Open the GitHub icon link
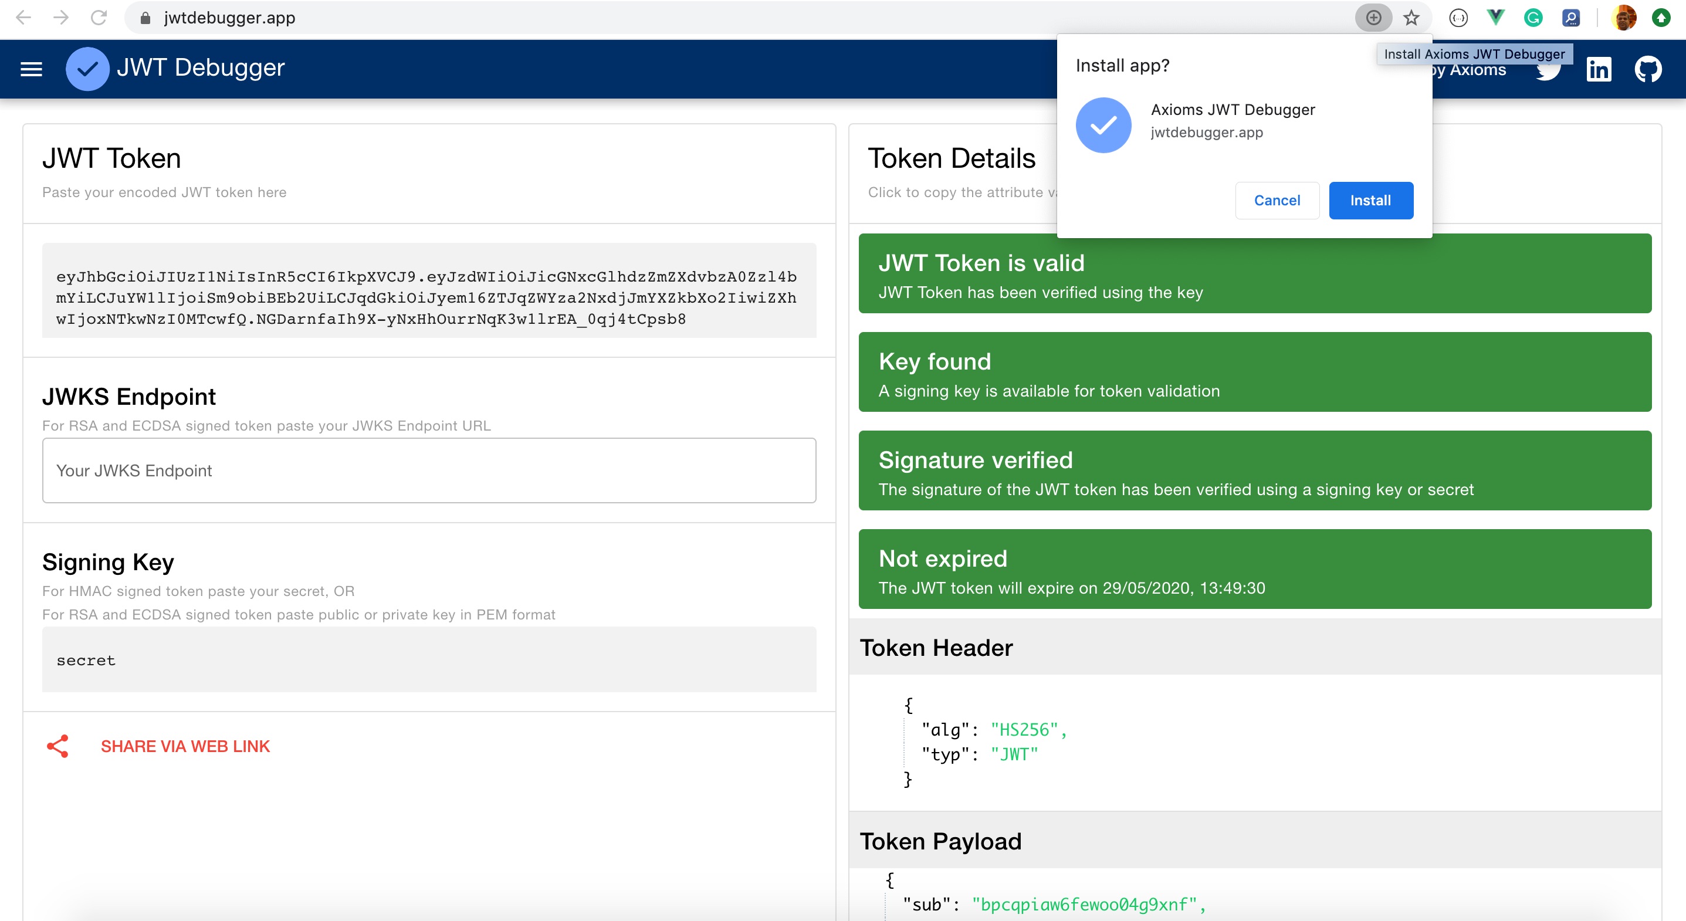 (x=1647, y=69)
